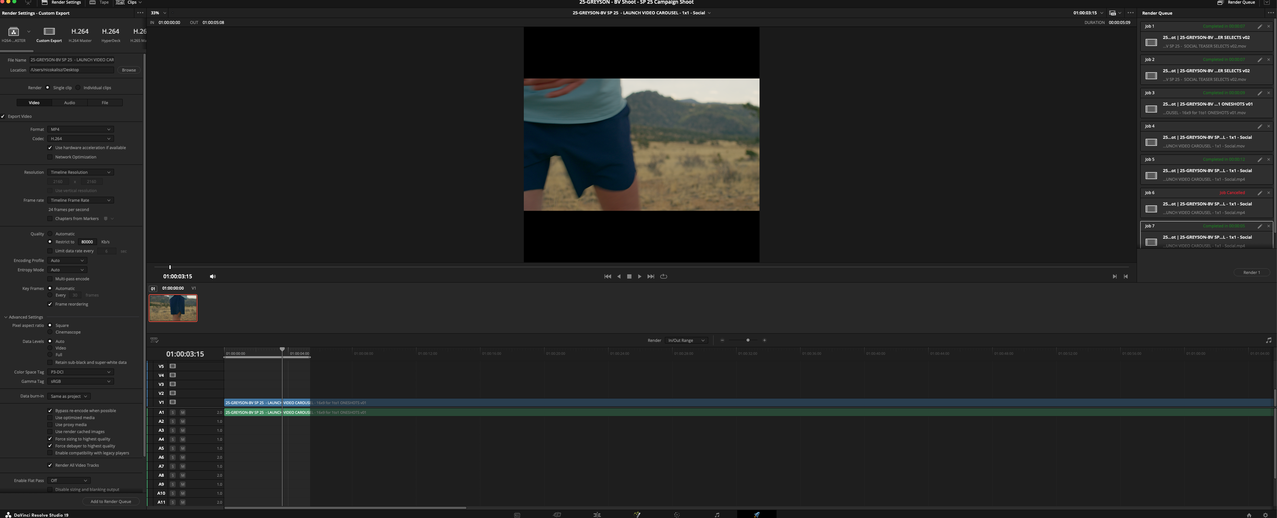Click the Render 1 button

tap(1251, 273)
